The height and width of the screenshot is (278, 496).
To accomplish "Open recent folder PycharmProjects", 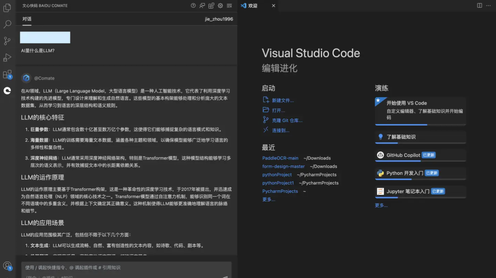I will click(x=280, y=191).
